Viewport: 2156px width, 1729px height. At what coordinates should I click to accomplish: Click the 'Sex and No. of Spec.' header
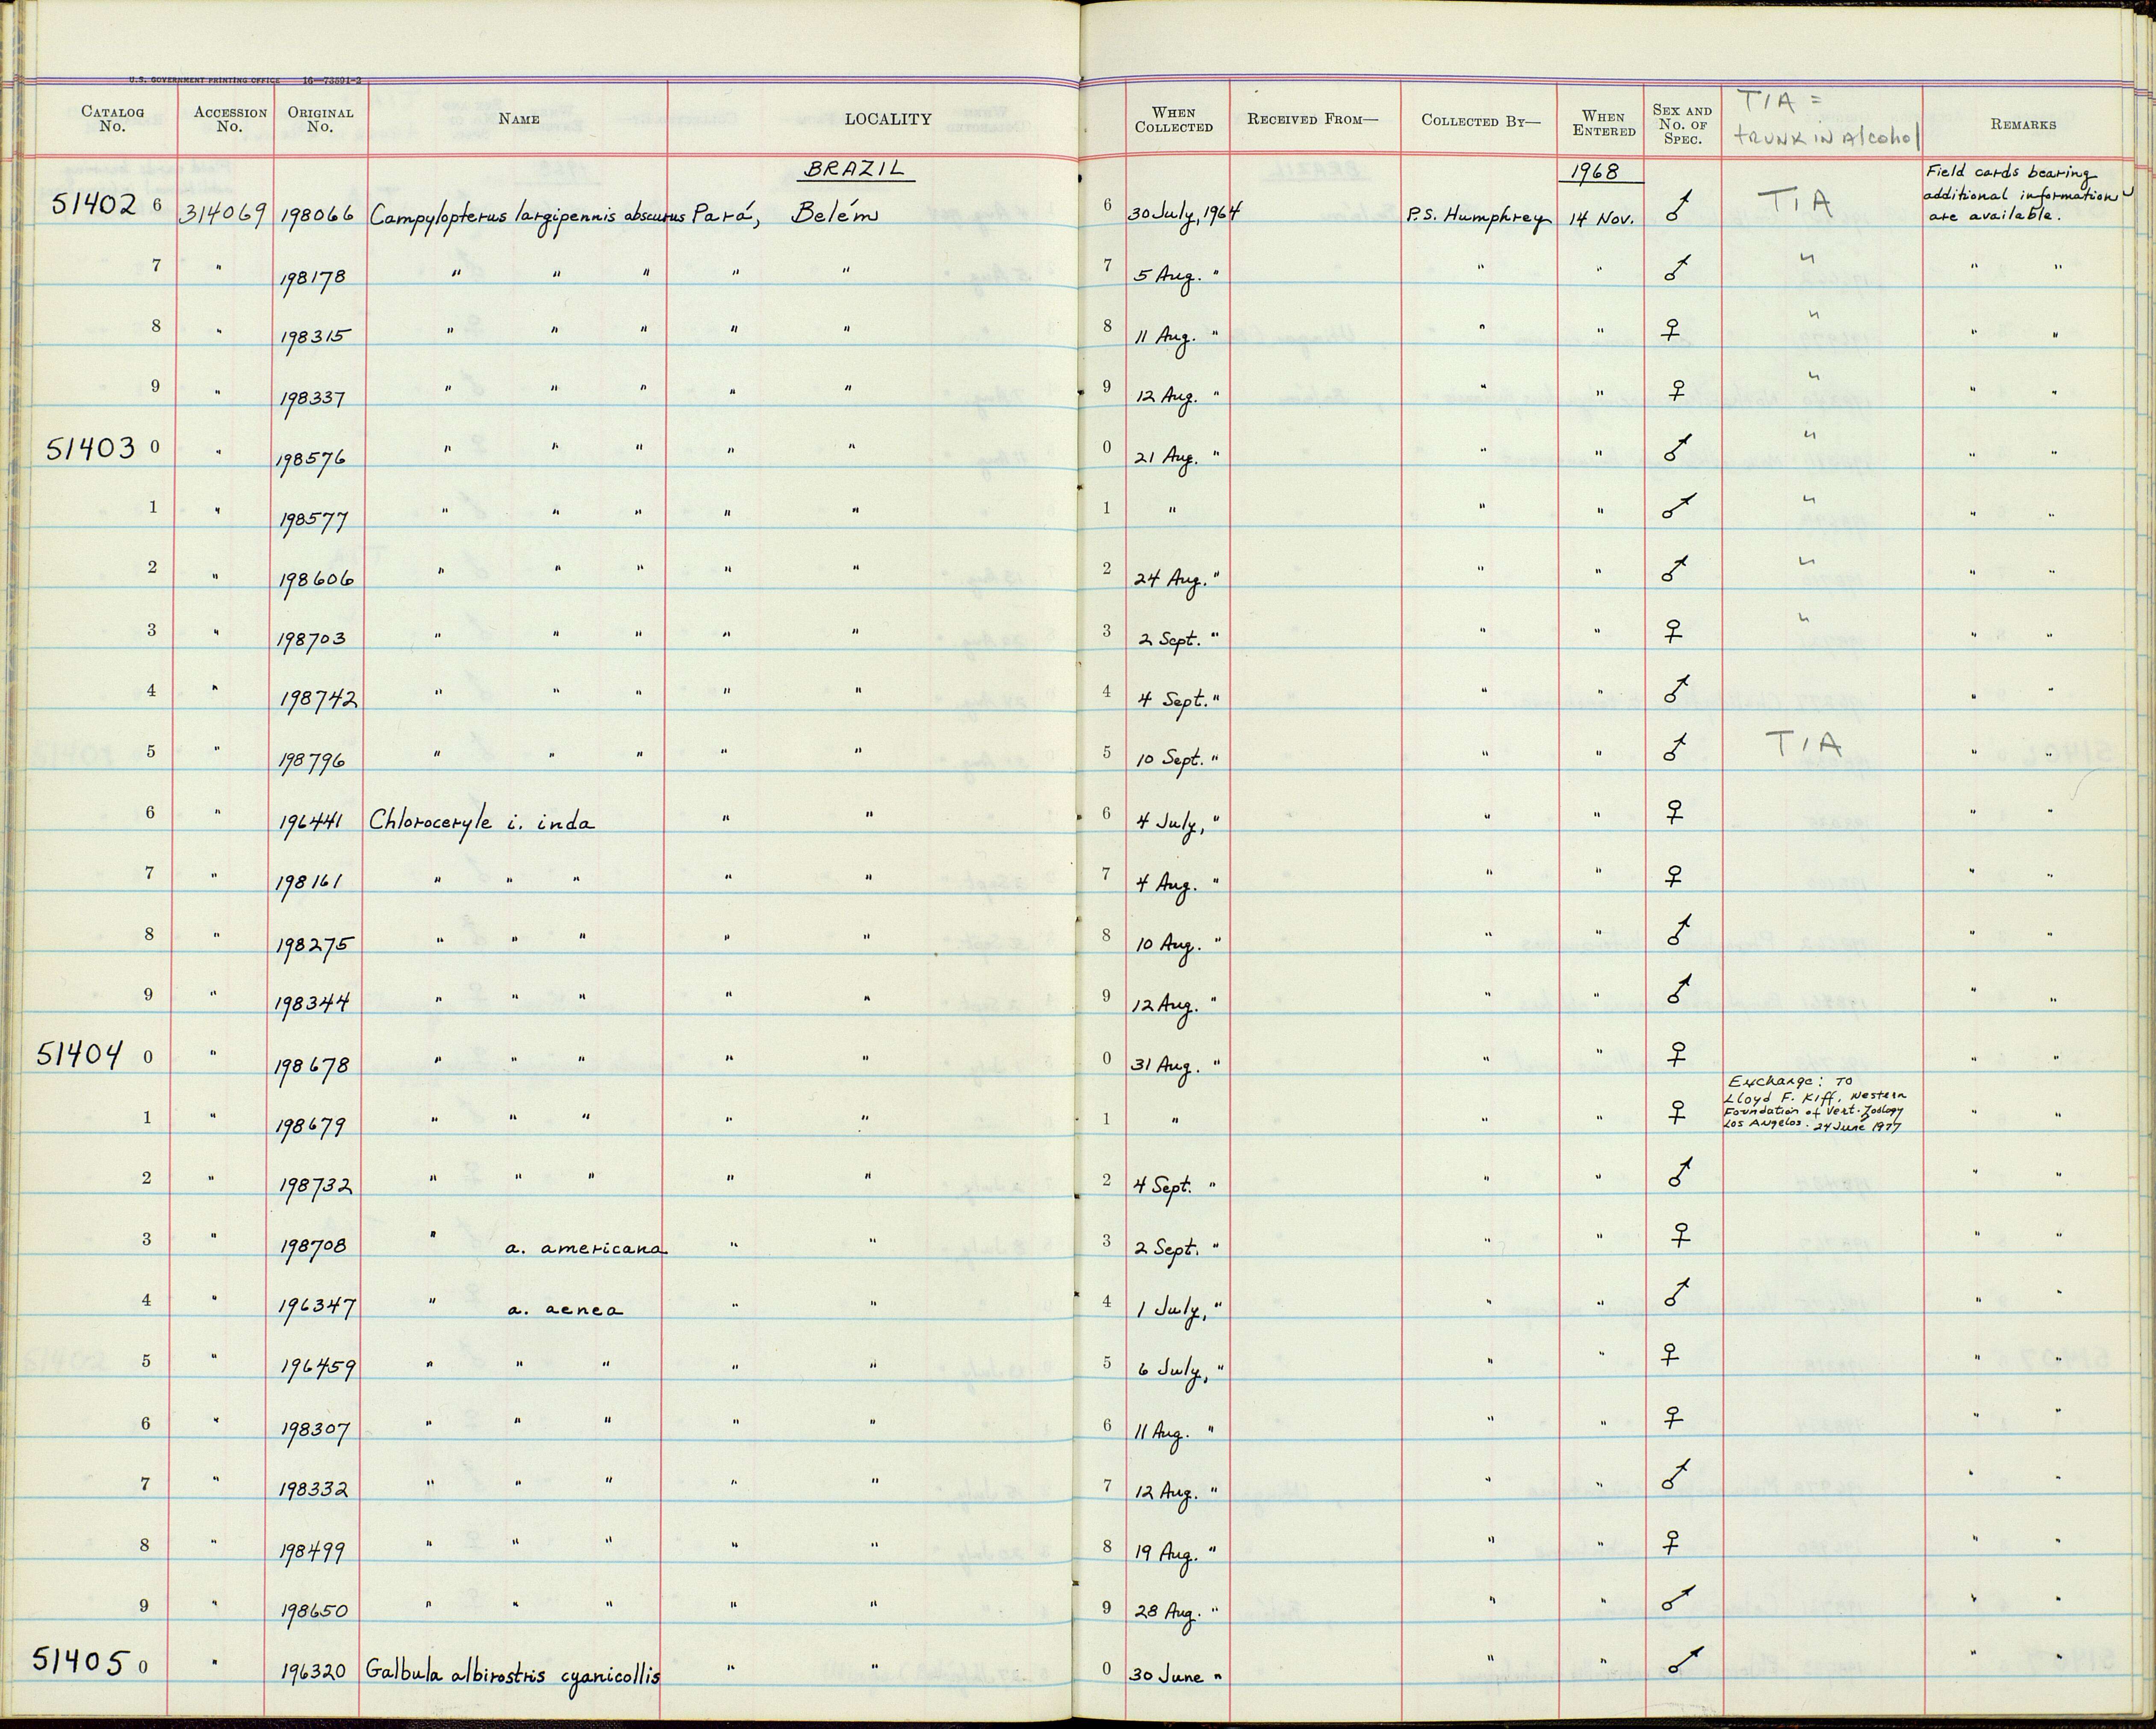pyautogui.click(x=1683, y=125)
